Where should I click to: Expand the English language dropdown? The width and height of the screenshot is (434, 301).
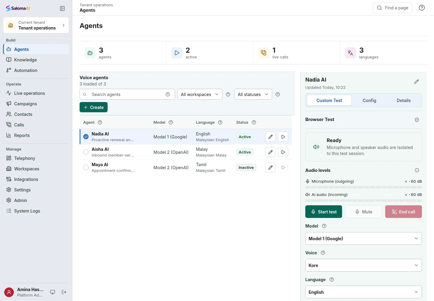[x=363, y=292]
